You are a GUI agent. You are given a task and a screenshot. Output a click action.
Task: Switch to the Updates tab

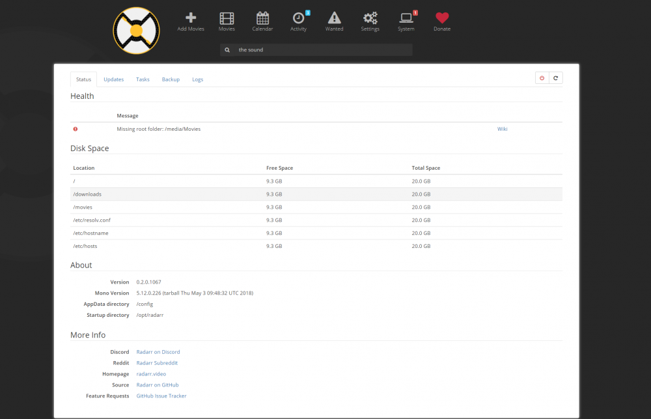point(114,79)
